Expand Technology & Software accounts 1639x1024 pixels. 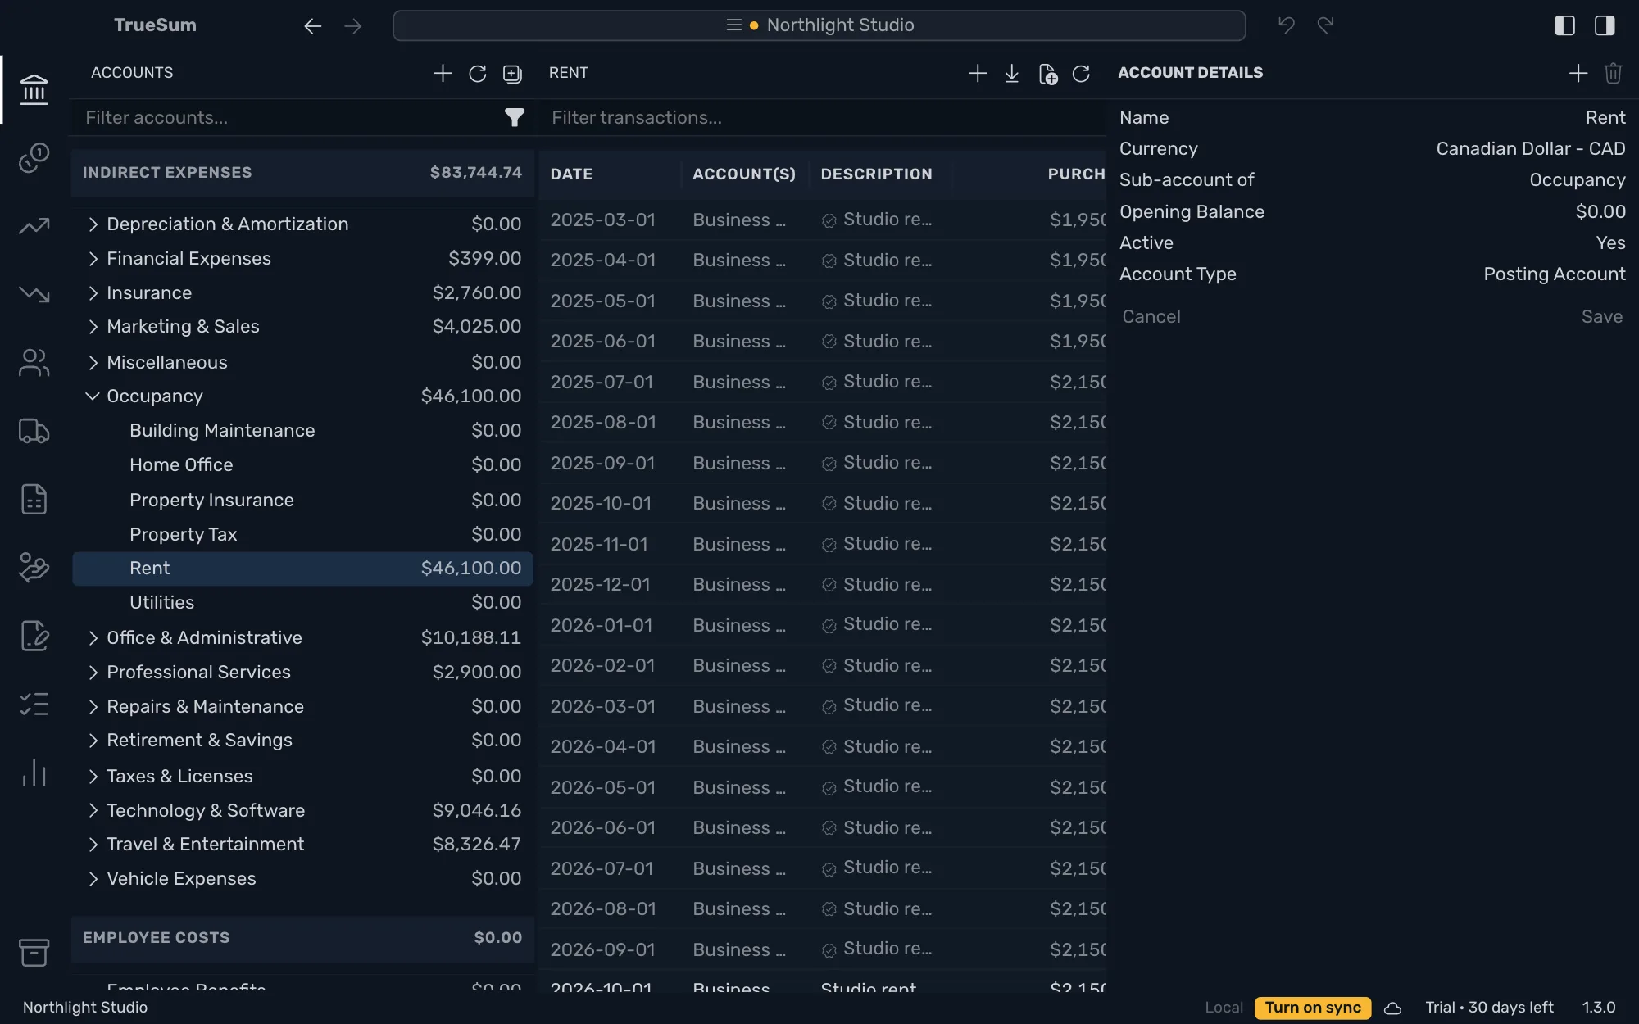(x=93, y=810)
